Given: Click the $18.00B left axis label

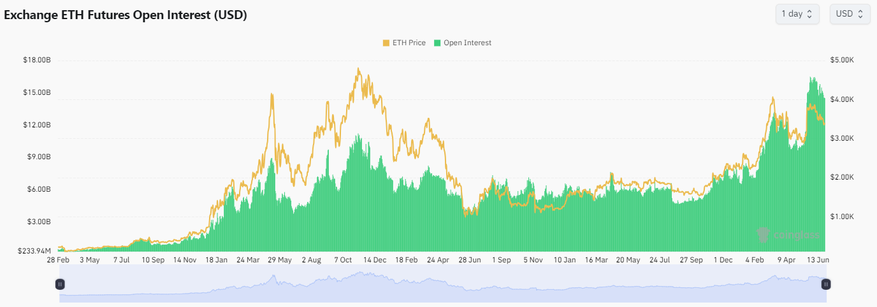Looking at the screenshot, I should [x=36, y=60].
